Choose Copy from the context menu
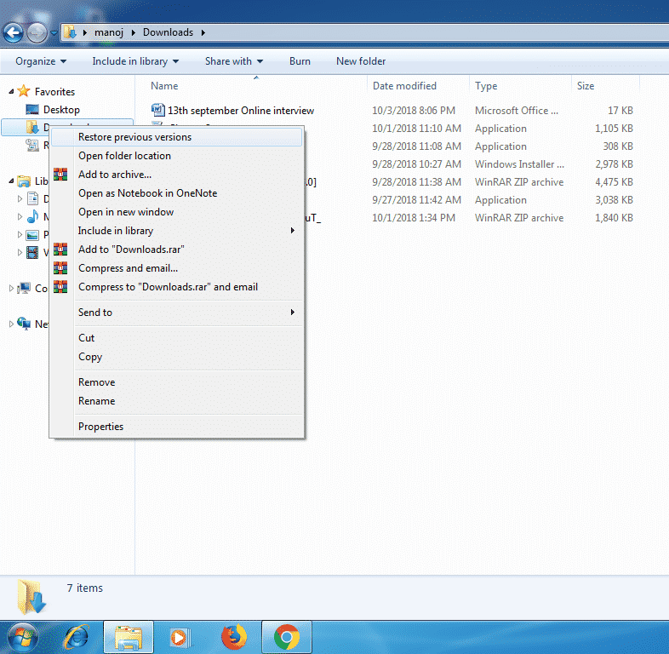 coord(176,357)
